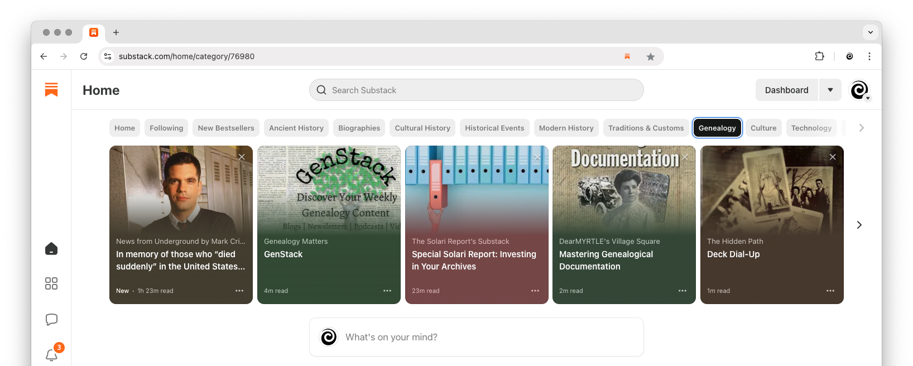Open the Explore grid icon in sidebar

[51, 283]
